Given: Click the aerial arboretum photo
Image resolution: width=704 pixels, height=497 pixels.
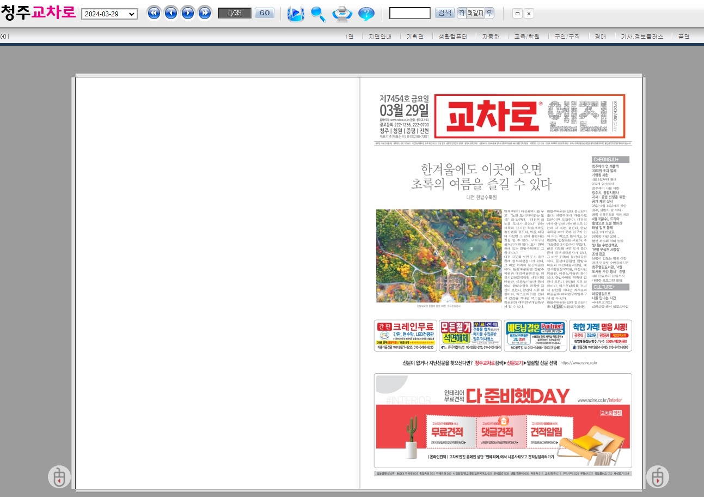Looking at the screenshot, I should (x=438, y=256).
